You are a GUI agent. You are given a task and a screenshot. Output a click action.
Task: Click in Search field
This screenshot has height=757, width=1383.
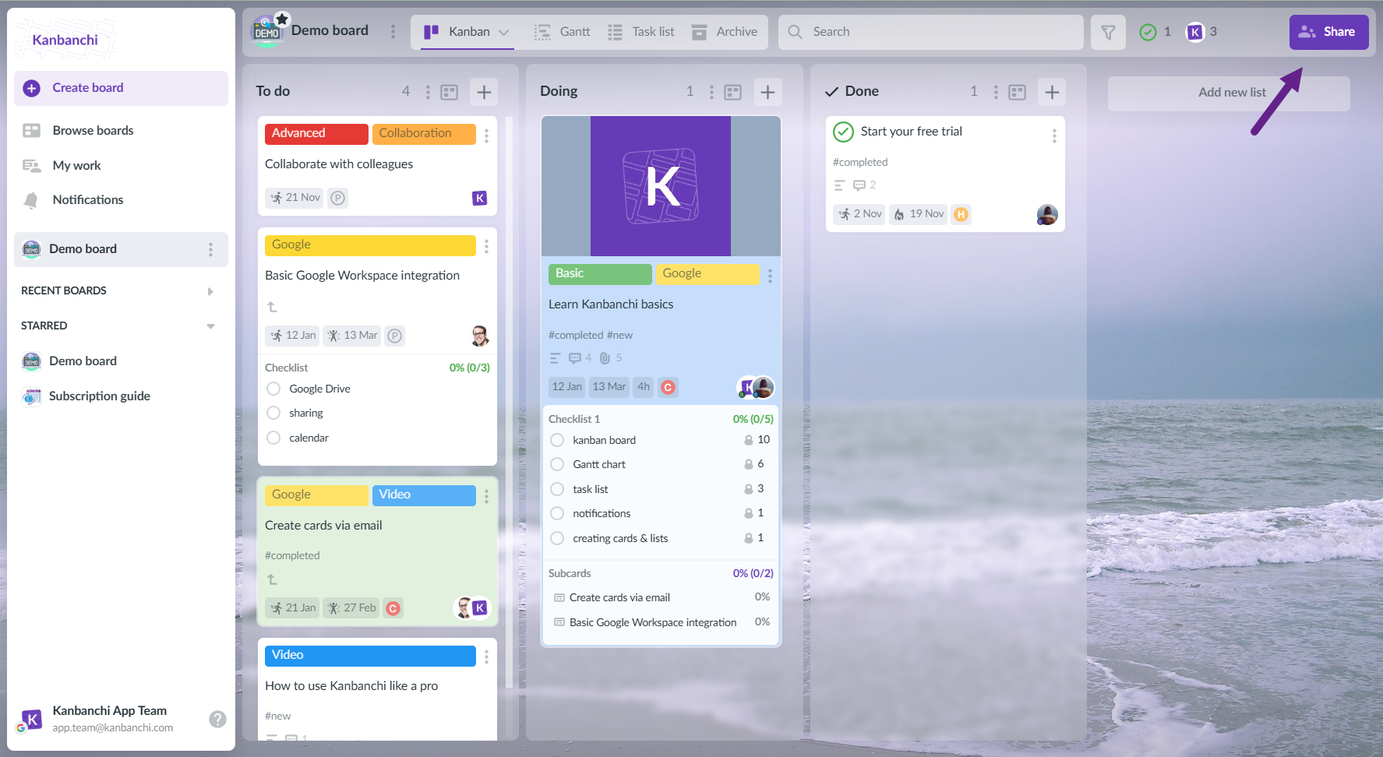coord(930,32)
